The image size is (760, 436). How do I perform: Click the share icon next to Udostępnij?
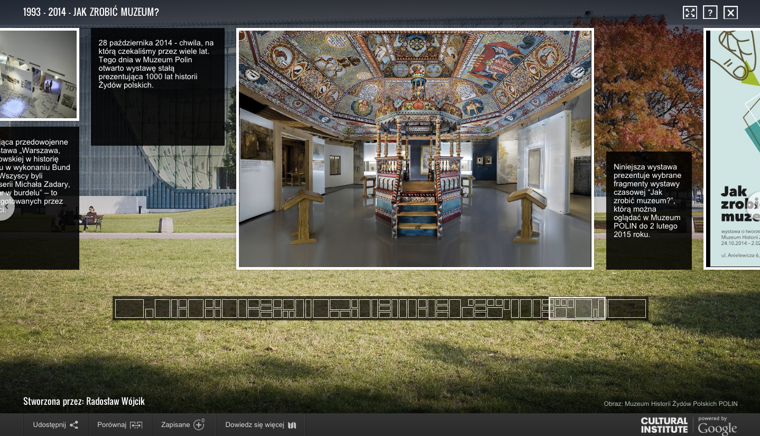[x=74, y=425]
